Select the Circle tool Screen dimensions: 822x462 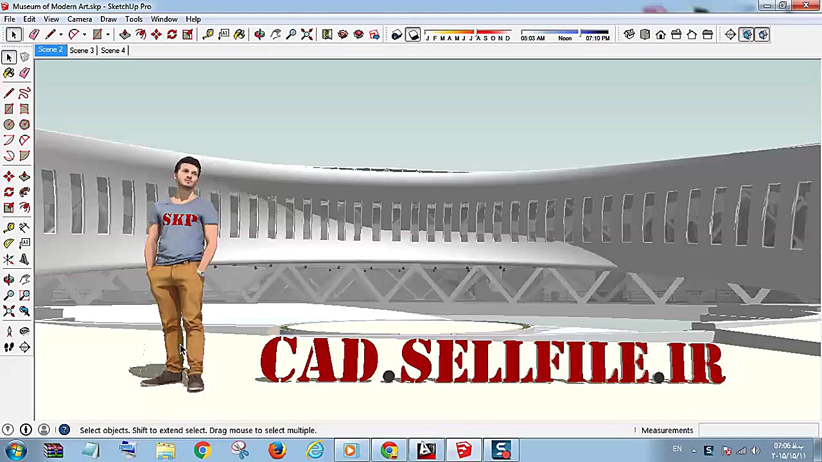[x=9, y=124]
